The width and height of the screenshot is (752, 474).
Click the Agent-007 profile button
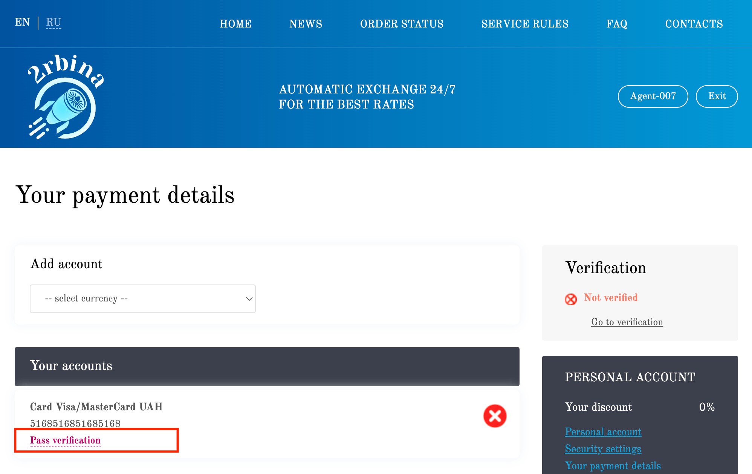tap(653, 96)
